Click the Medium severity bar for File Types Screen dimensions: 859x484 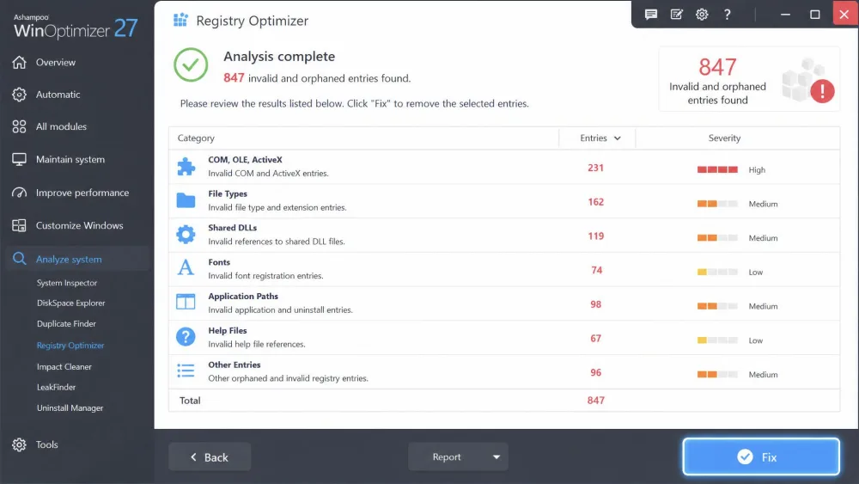click(717, 204)
